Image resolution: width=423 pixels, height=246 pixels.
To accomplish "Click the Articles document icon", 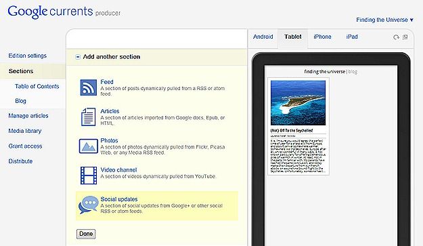I will tap(88, 117).
